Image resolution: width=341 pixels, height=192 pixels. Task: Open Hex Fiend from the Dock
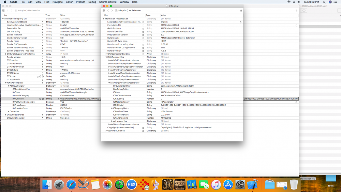point(131,184)
